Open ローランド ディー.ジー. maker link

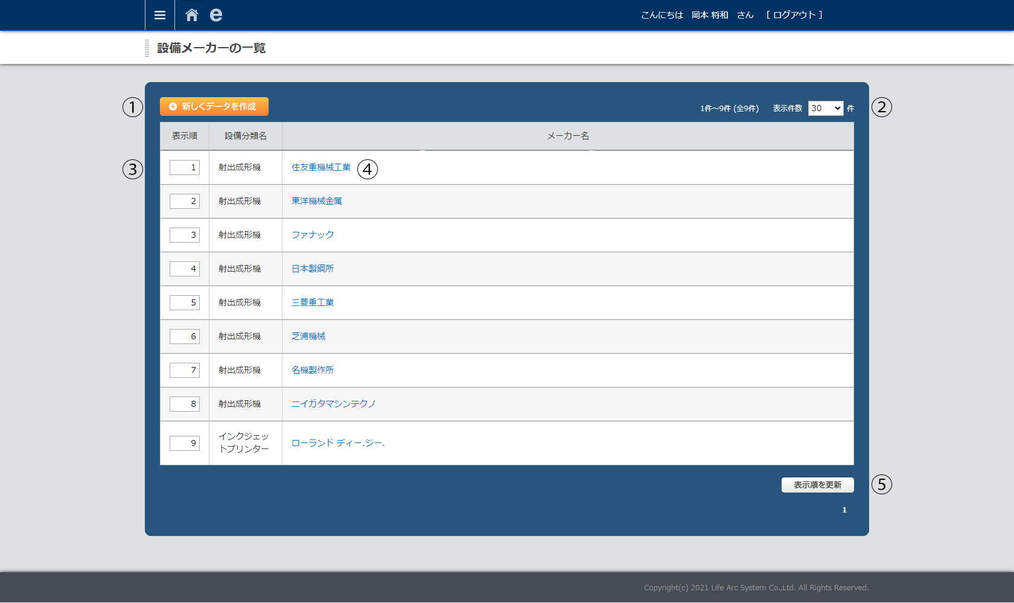coord(337,444)
